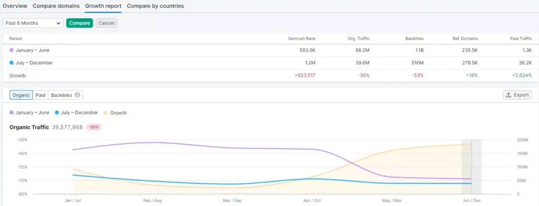Click the Export button

(x=517, y=95)
